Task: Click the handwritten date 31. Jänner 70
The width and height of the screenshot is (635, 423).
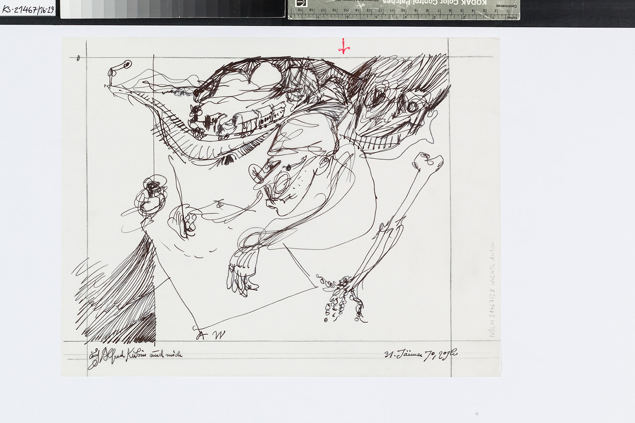Action: 420,354
